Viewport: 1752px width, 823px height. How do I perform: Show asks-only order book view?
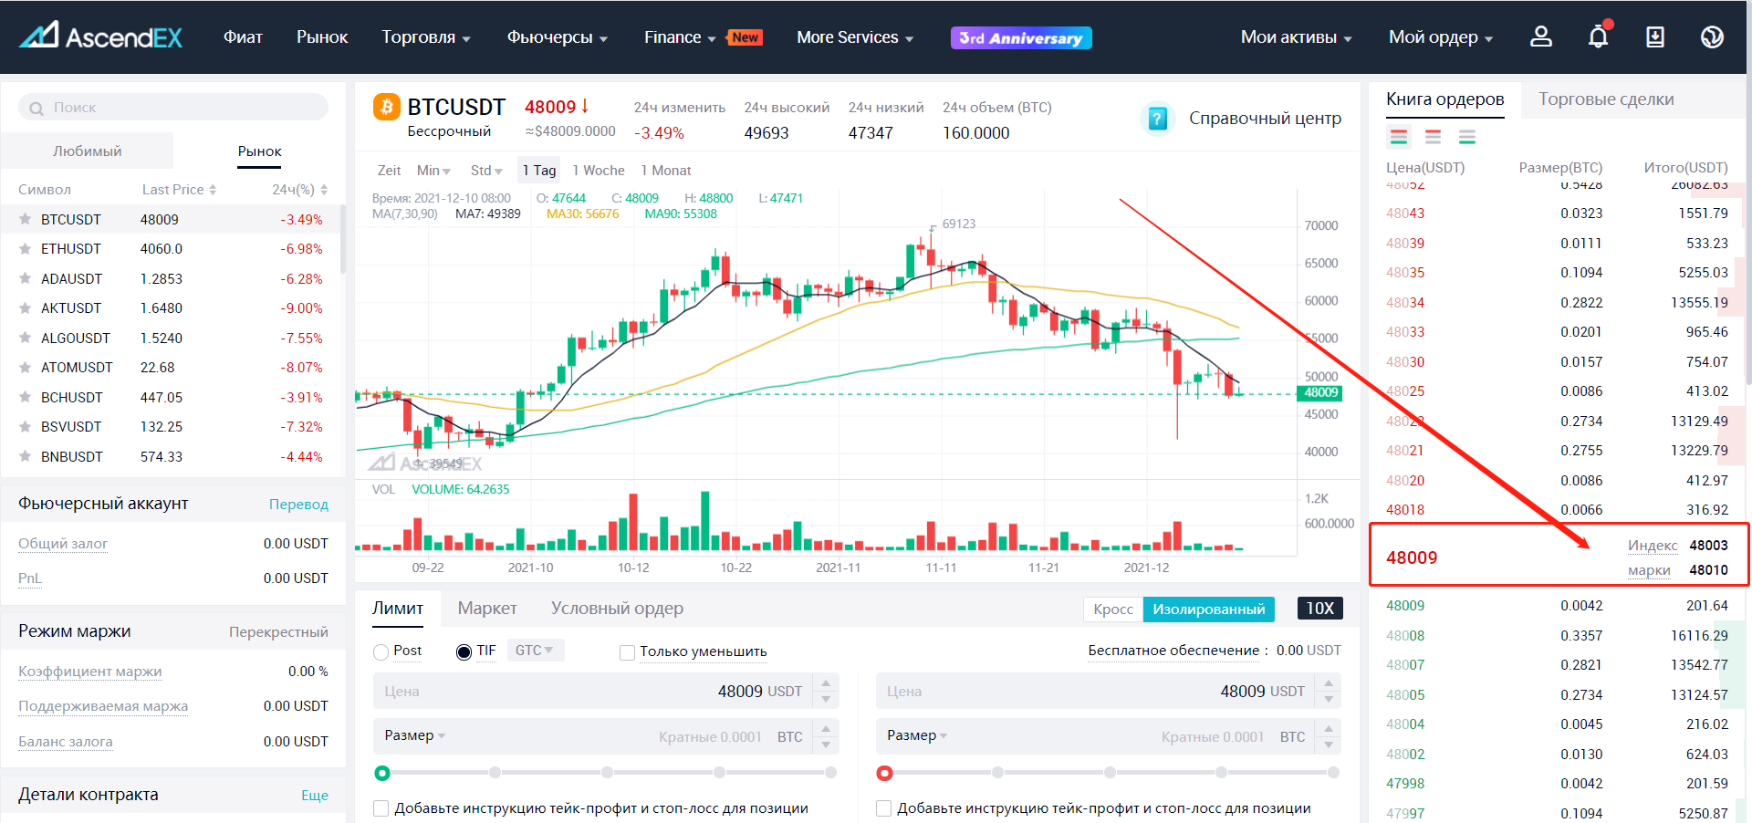[1434, 137]
